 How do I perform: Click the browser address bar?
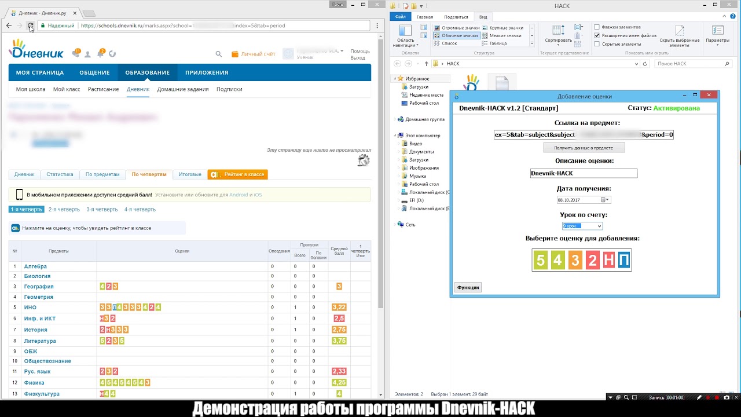[x=204, y=25]
